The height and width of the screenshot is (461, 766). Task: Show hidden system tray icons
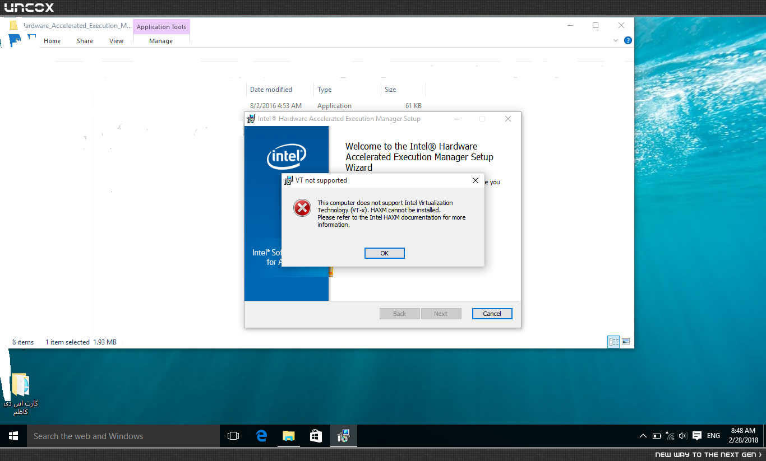click(643, 436)
